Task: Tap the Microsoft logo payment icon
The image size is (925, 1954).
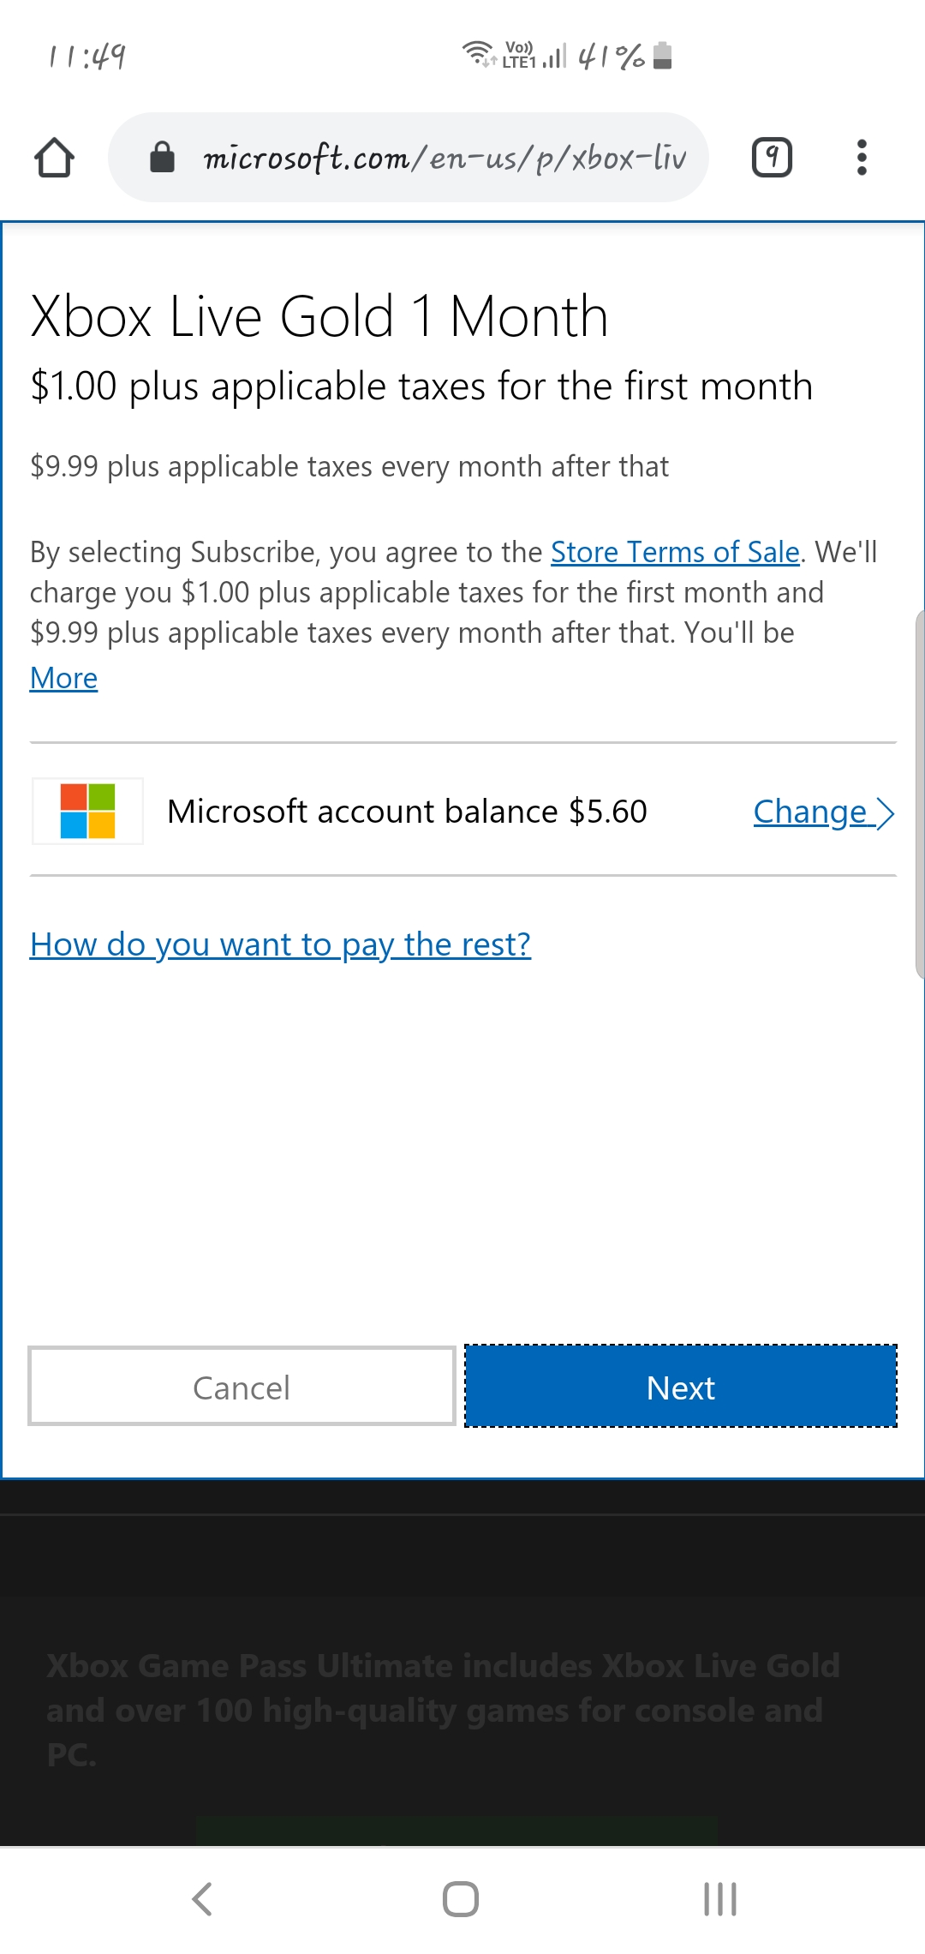Action: click(87, 811)
